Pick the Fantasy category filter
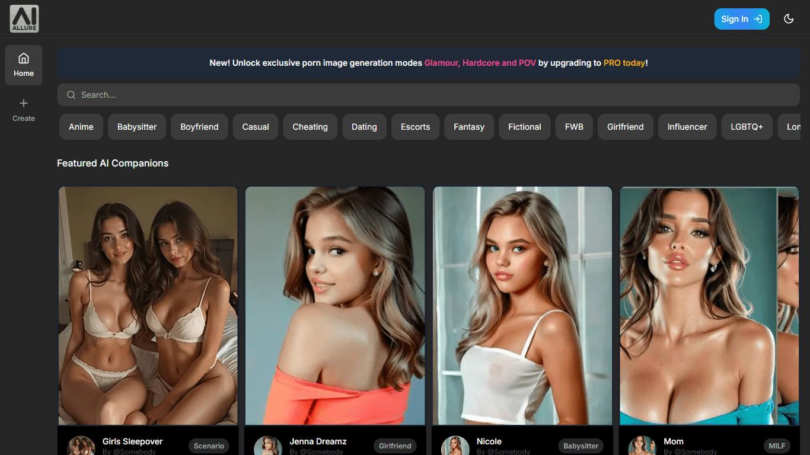The width and height of the screenshot is (810, 455). (469, 127)
